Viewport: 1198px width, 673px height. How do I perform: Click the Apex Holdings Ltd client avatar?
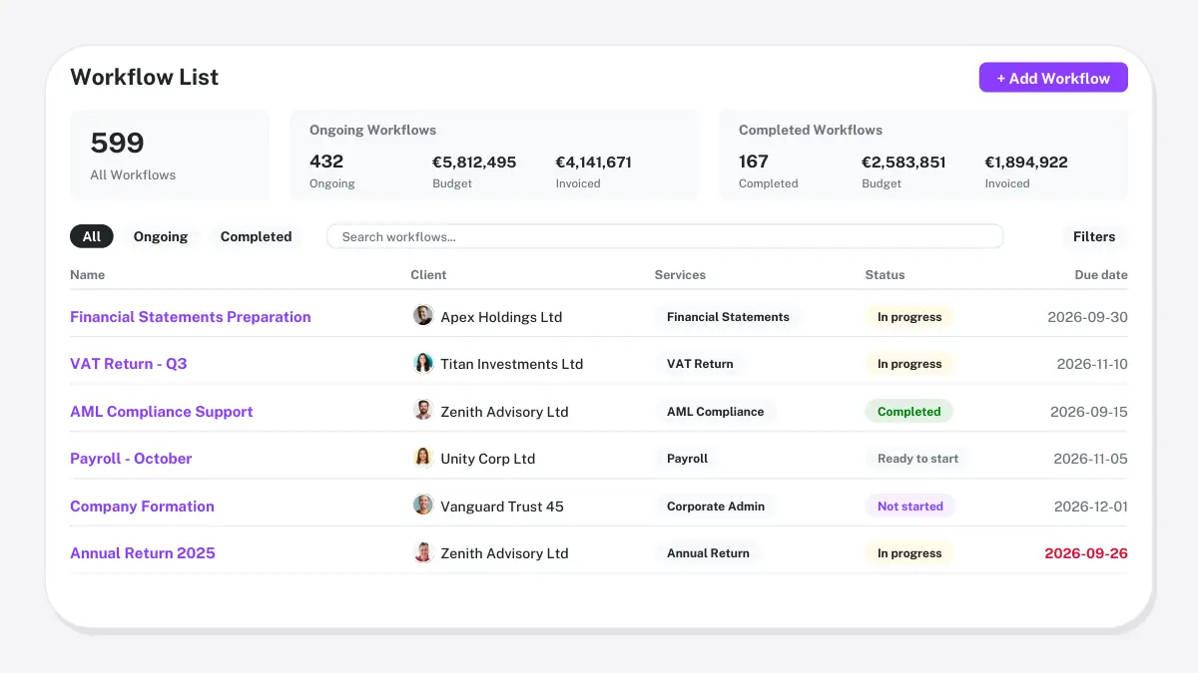coord(423,316)
